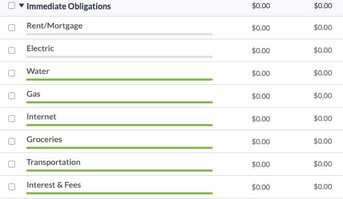Tick the Transportation checkbox

pyautogui.click(x=11, y=164)
